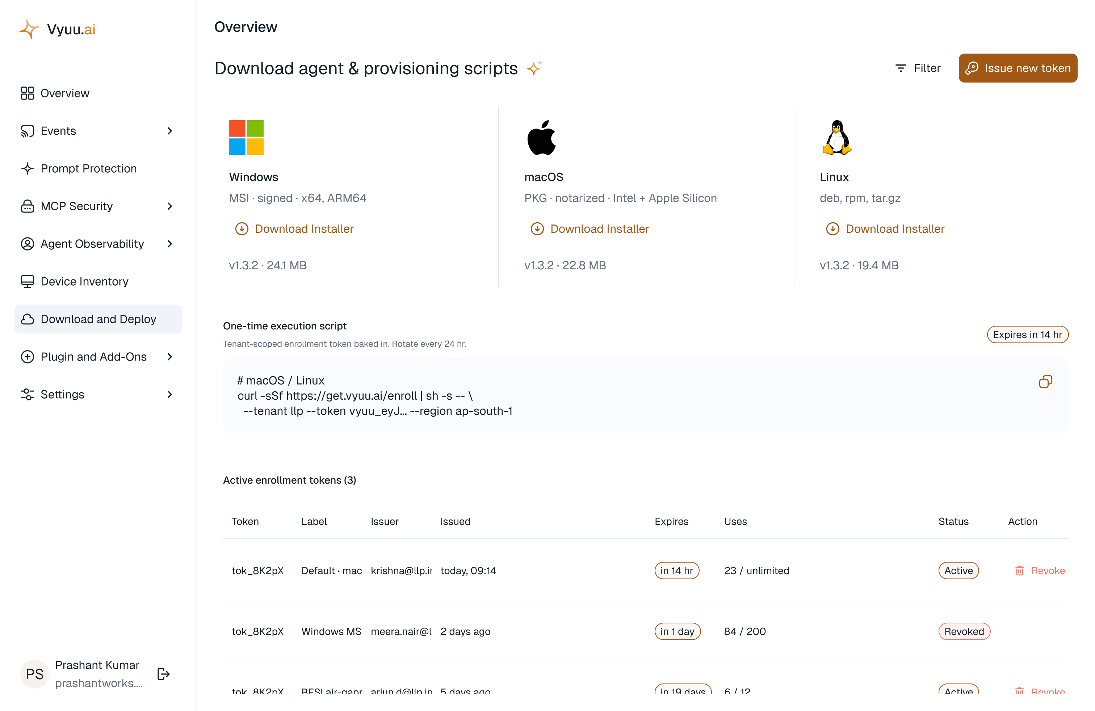Image resolution: width=1095 pixels, height=711 pixels.
Task: Copy the one-time execution script
Action: pyautogui.click(x=1045, y=382)
